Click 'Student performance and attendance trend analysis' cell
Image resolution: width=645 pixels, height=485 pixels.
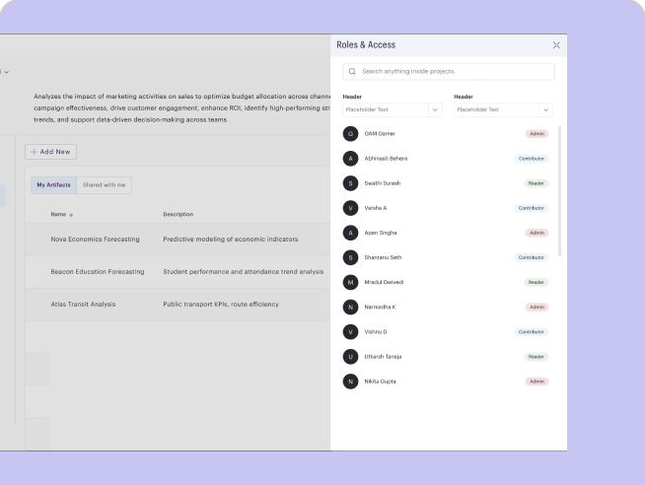(x=244, y=272)
